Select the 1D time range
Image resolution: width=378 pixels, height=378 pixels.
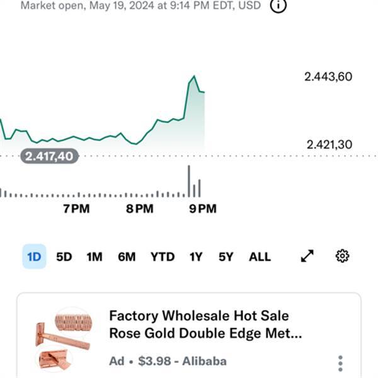pos(34,256)
